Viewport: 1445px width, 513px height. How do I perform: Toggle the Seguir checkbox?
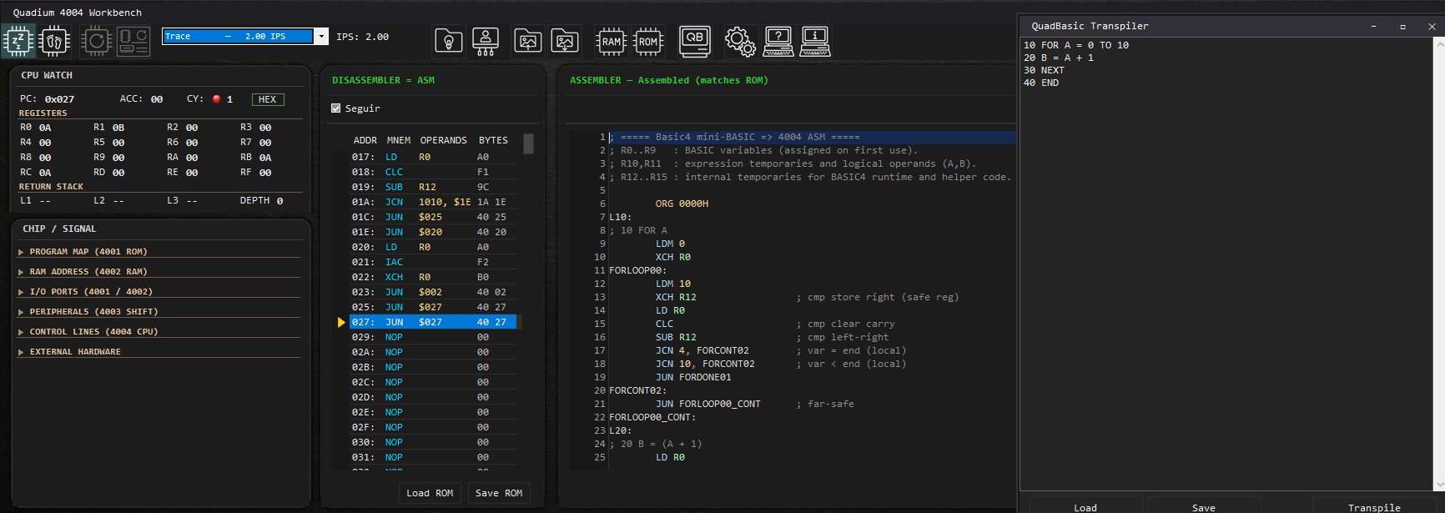click(x=336, y=108)
